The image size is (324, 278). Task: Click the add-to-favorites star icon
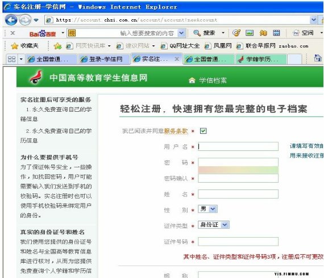(x=57, y=46)
